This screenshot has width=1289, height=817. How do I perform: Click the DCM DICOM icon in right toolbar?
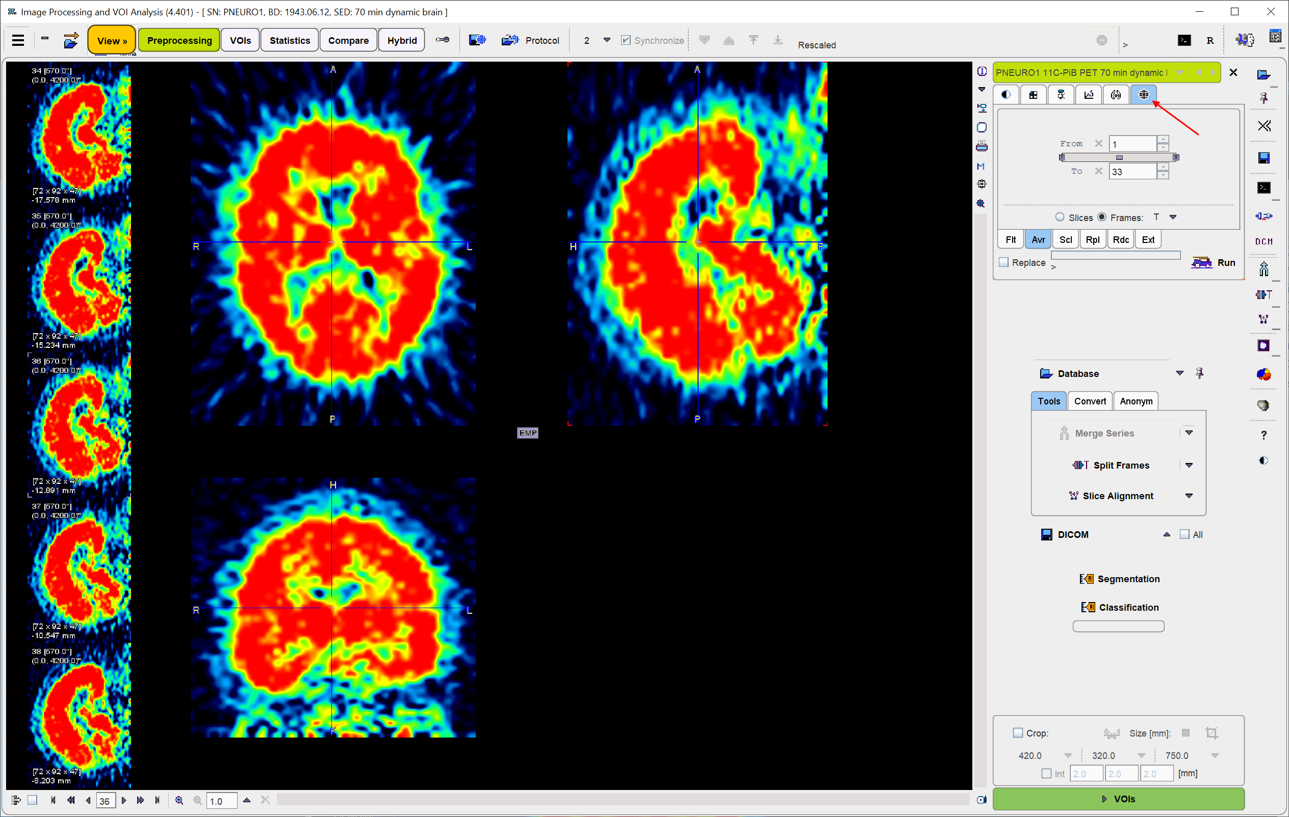1264,241
